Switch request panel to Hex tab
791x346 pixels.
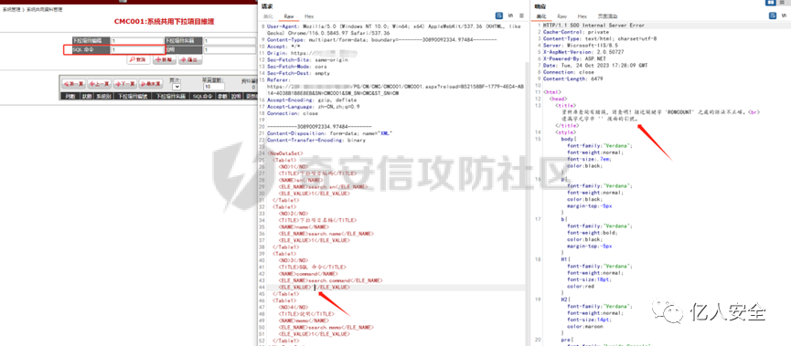tap(309, 16)
